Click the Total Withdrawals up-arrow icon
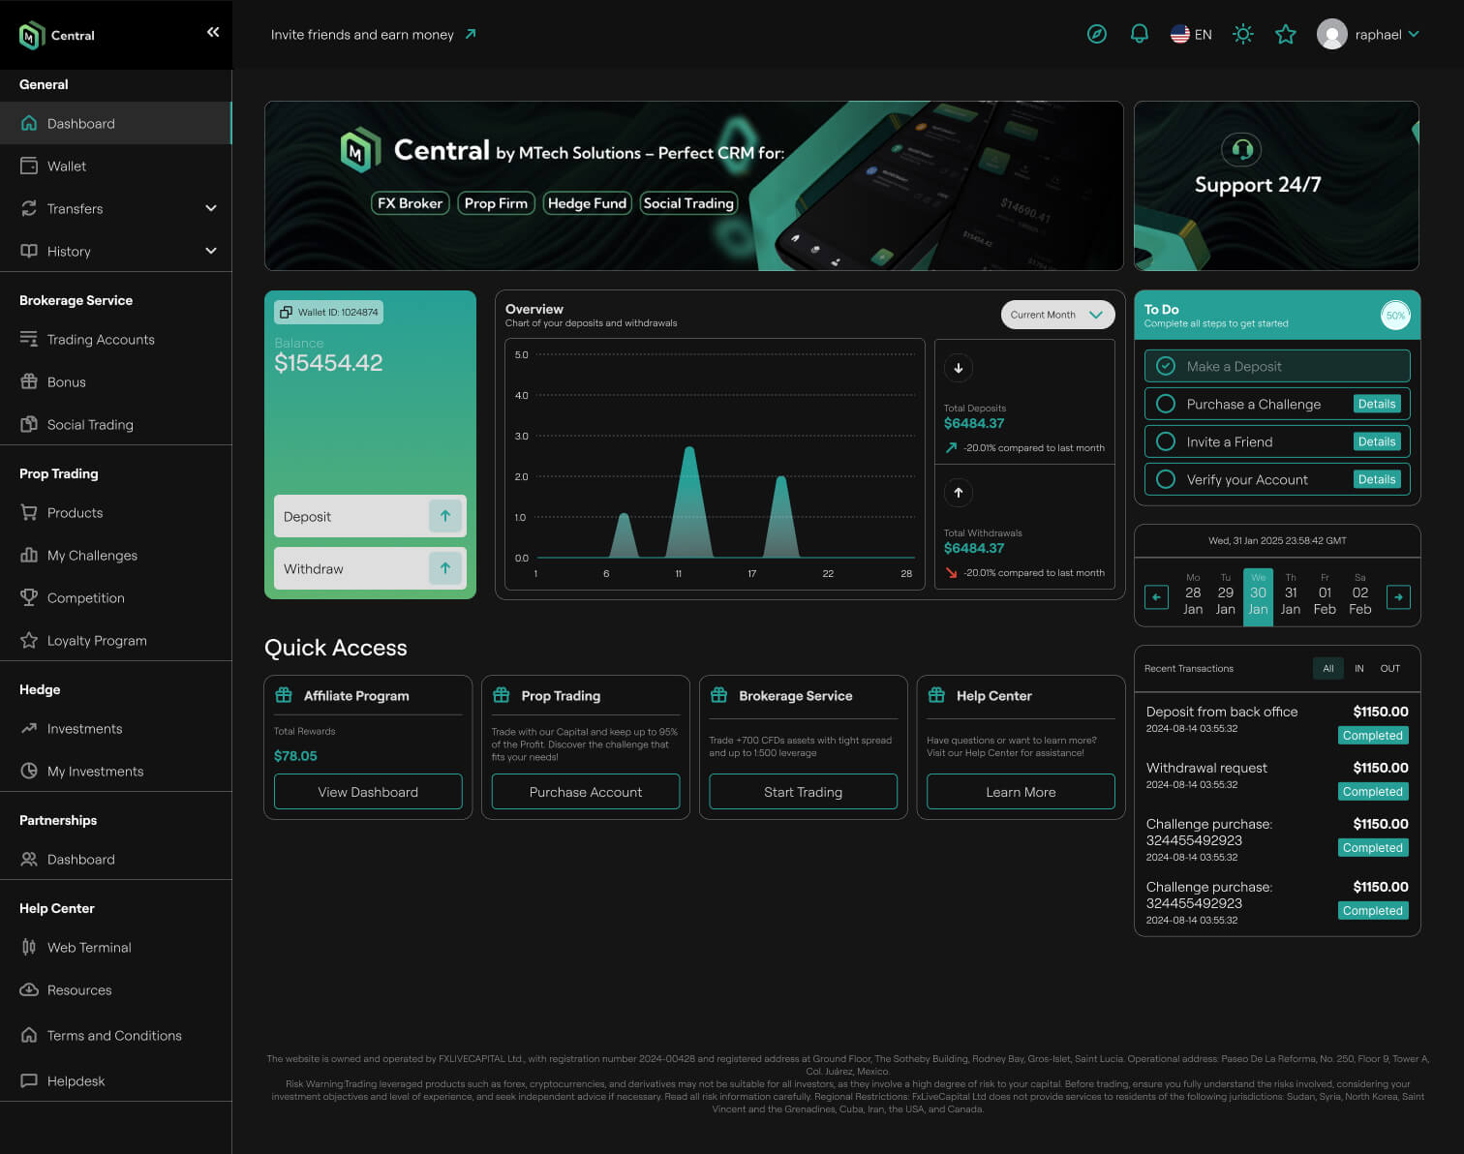This screenshot has height=1154, width=1464. tap(959, 493)
